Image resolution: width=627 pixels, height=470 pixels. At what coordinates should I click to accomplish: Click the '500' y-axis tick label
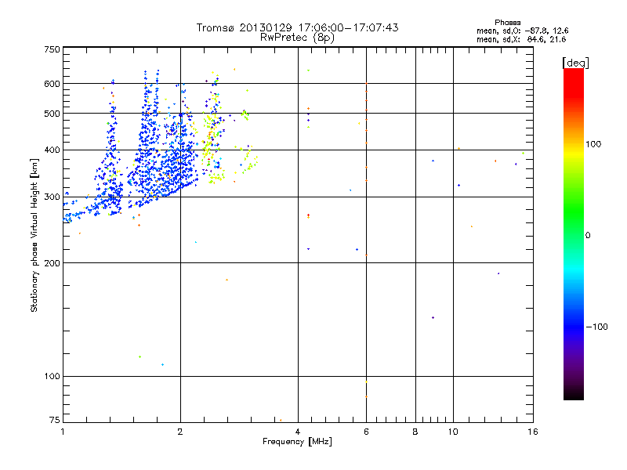pos(52,114)
